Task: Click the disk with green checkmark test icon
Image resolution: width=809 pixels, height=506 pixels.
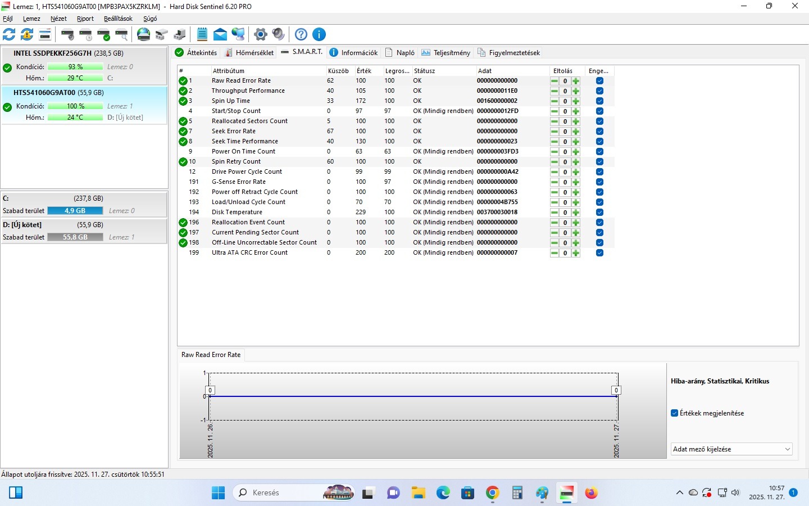Action: click(x=103, y=34)
